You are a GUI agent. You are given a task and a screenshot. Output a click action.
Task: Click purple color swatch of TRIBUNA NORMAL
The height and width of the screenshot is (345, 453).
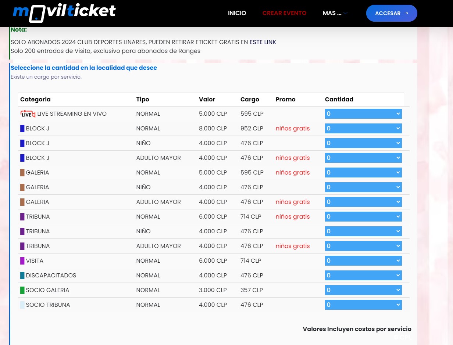[22, 217]
